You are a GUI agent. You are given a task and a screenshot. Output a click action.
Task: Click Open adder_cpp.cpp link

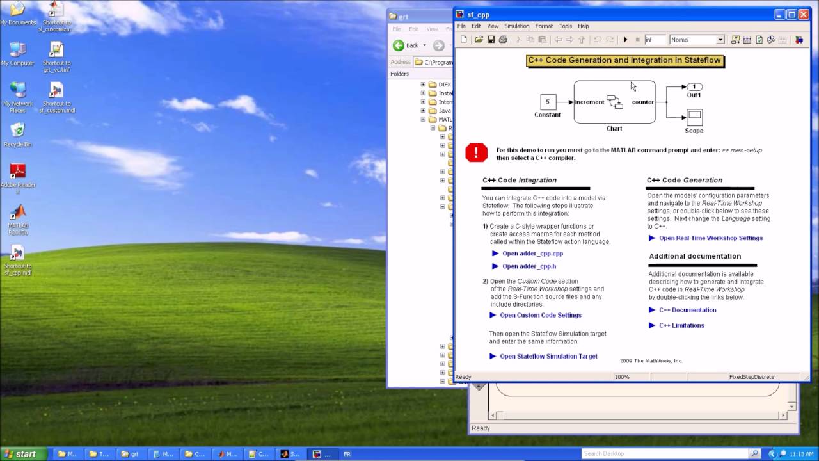pyautogui.click(x=532, y=254)
